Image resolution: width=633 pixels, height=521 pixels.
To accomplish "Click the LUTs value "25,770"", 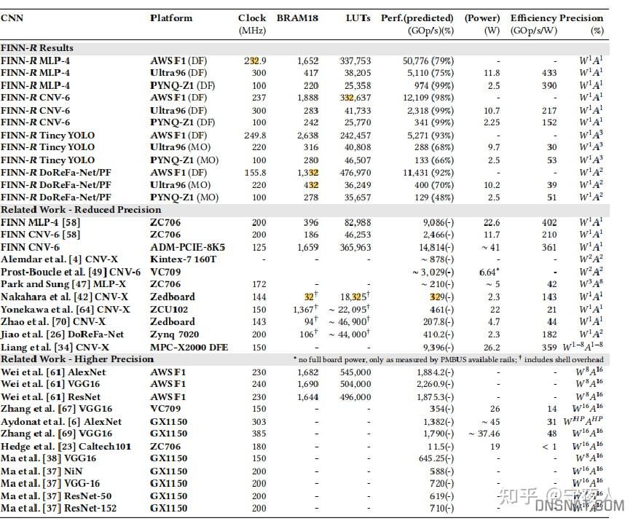I will 358,122.
